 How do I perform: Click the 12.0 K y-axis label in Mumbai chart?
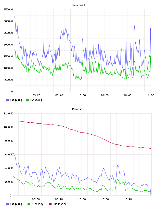point(8,113)
